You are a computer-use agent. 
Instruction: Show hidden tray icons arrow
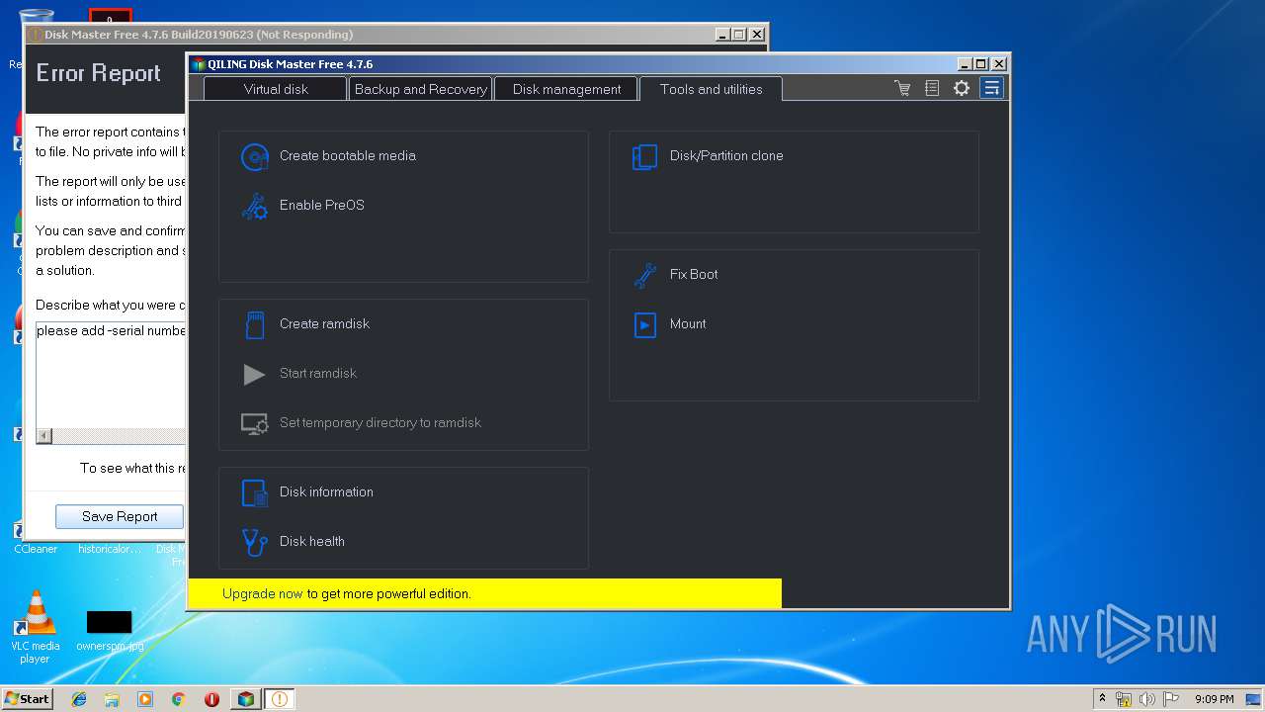click(x=1103, y=698)
